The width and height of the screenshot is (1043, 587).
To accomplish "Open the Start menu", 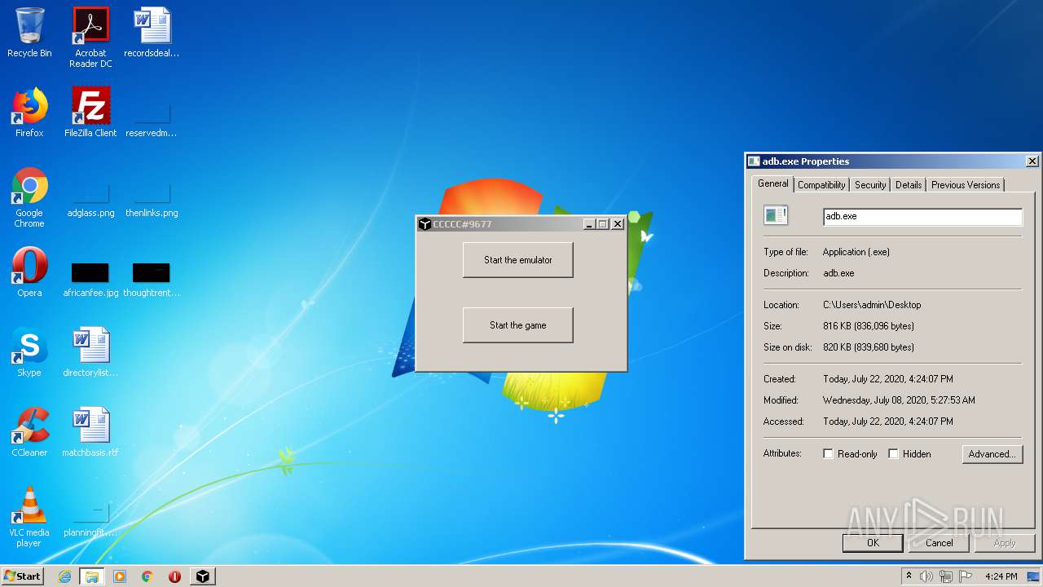I will click(x=22, y=576).
